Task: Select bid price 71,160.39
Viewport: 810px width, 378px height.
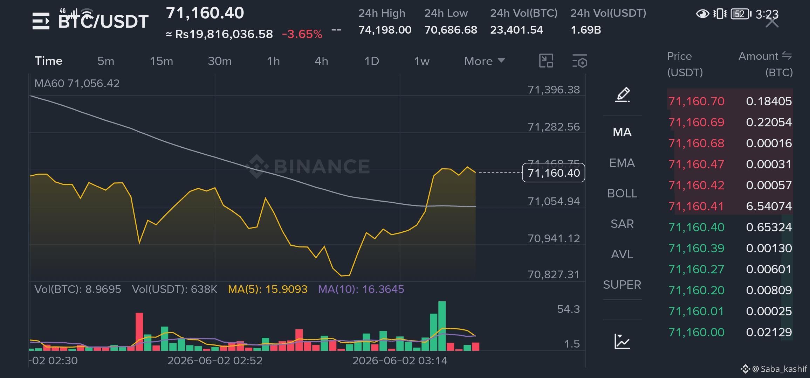Action: (696, 248)
